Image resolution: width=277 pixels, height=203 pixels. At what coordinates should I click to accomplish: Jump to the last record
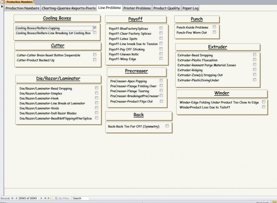point(45,198)
